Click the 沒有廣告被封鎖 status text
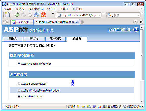Screen dimensions: 146x111 pyautogui.click(x=112, y=106)
